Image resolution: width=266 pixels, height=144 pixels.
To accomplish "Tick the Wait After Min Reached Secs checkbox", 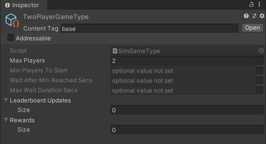I will pyautogui.click(x=260, y=80).
